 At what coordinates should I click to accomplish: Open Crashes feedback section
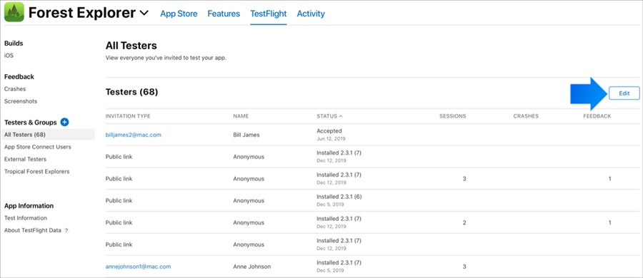[x=15, y=89]
